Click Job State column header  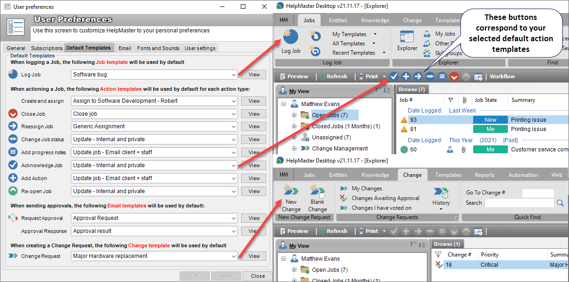coord(487,100)
